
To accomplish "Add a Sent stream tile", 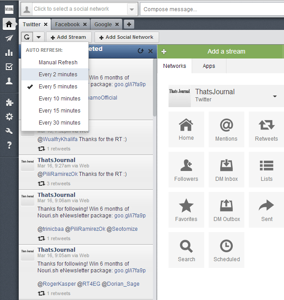I will 266,210.
